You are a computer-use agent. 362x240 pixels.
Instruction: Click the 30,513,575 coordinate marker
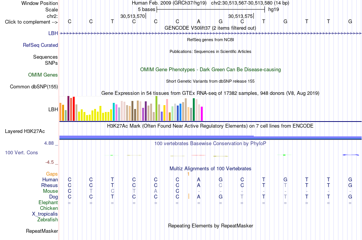240,16
